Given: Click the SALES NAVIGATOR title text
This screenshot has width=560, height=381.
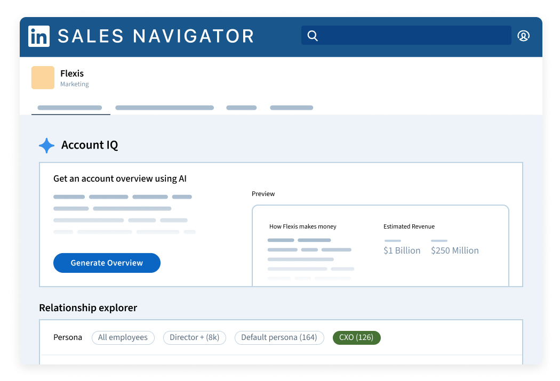Looking at the screenshot, I should click(156, 36).
